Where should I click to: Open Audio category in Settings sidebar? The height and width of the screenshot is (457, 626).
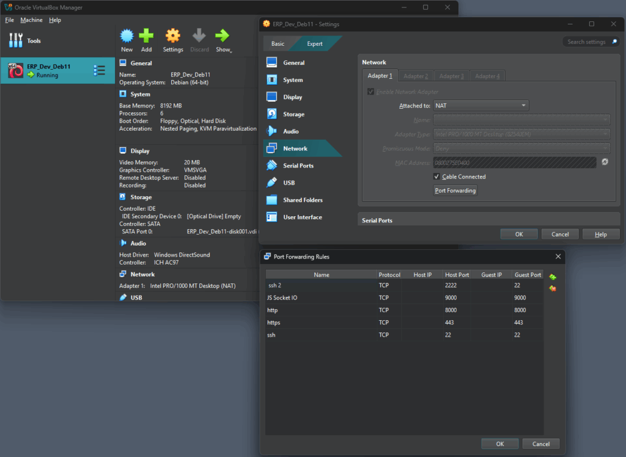[291, 131]
